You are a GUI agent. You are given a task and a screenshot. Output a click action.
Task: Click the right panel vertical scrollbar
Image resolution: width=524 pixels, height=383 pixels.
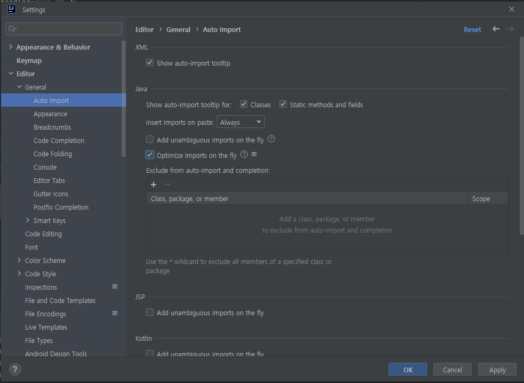(521, 135)
